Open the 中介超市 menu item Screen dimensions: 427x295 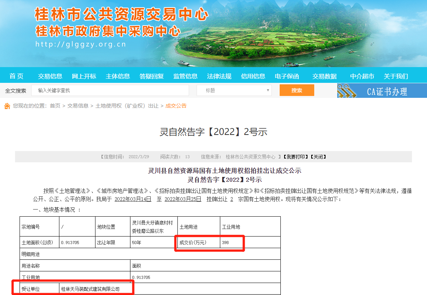pos(362,76)
